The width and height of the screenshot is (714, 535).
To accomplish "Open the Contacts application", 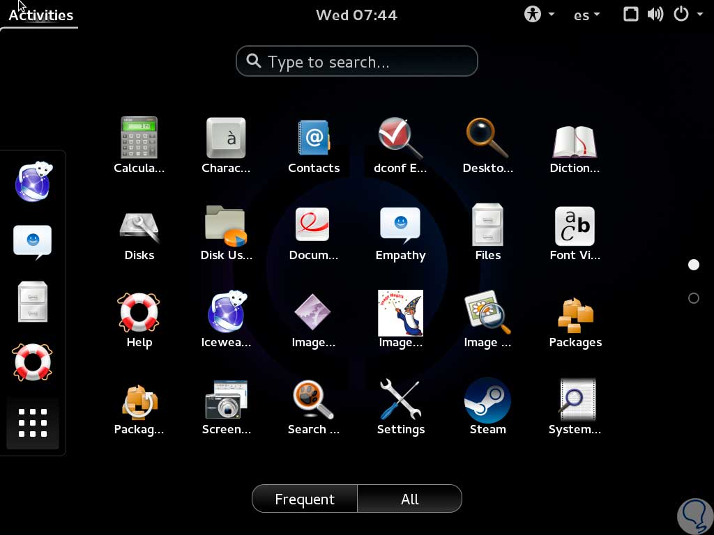I will (x=313, y=145).
